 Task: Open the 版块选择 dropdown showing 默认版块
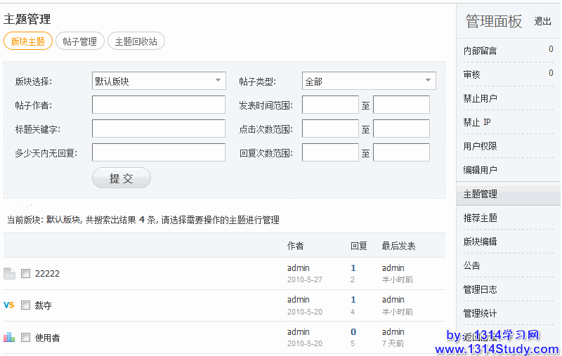click(159, 81)
